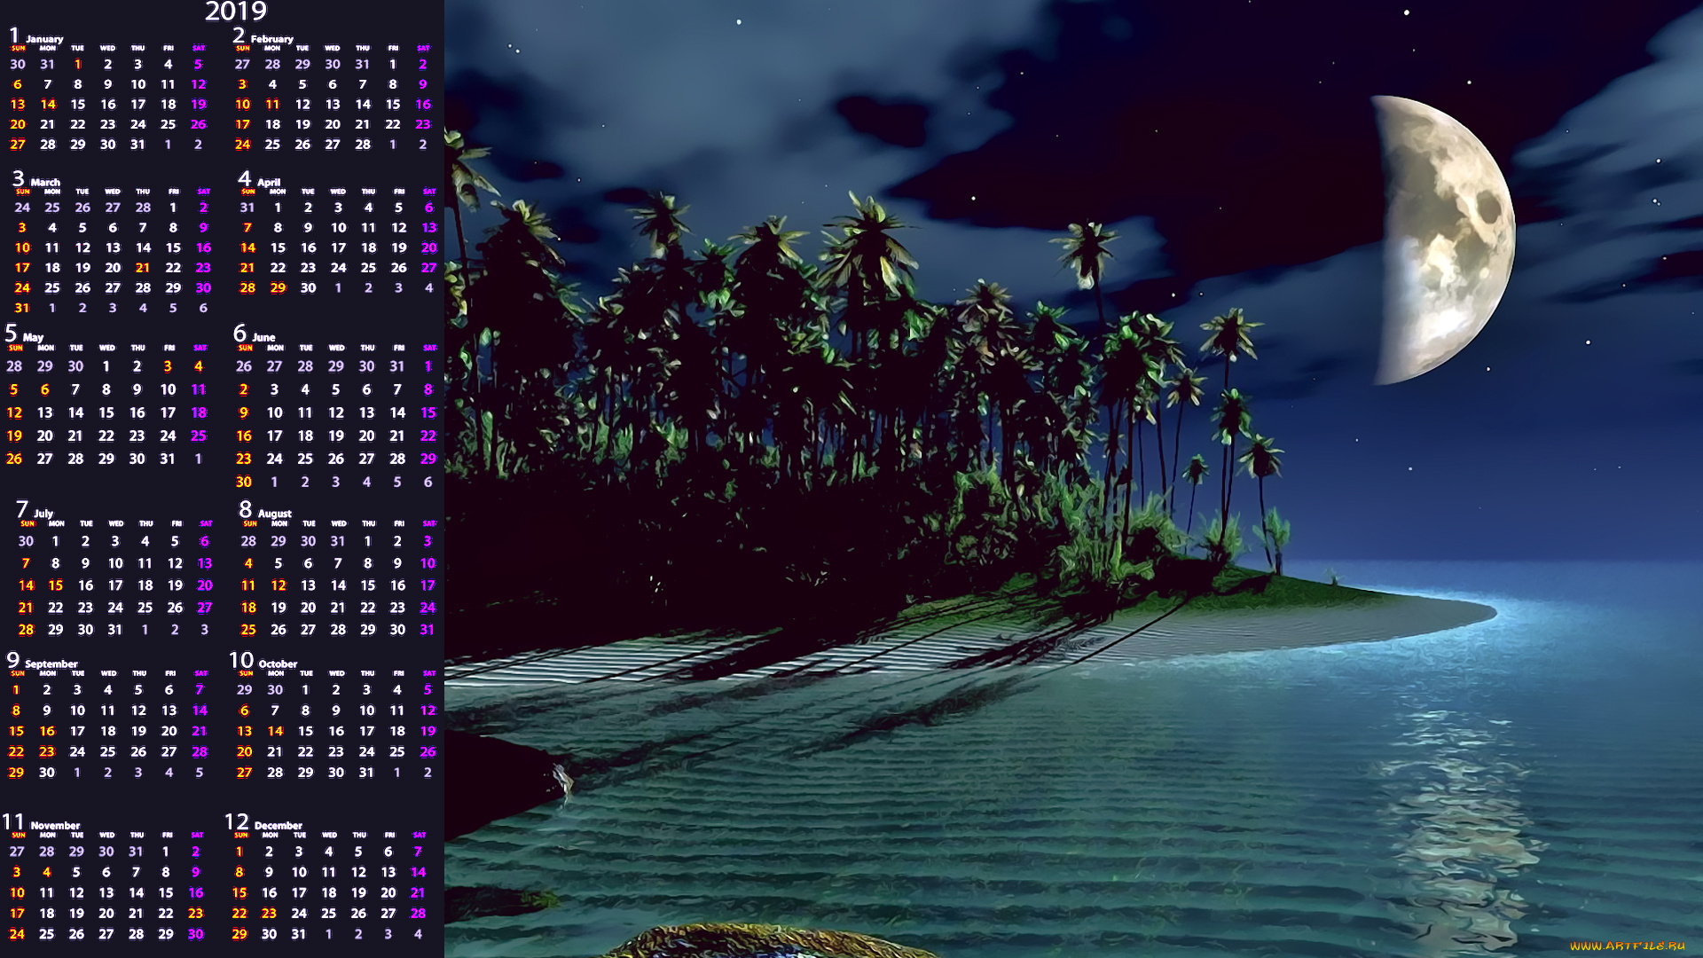
Task: Select August 12 highlighted date
Action: pyautogui.click(x=278, y=585)
